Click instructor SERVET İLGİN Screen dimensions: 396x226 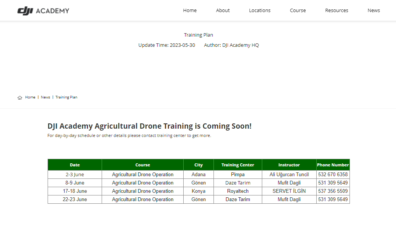click(289, 191)
